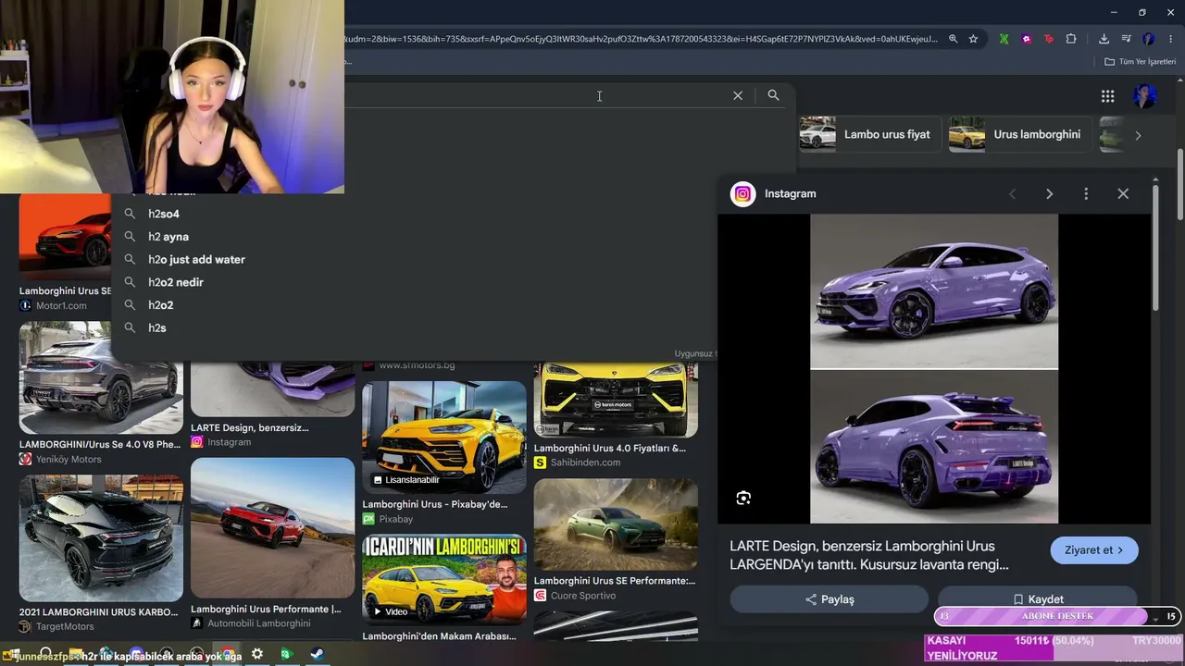
Task: Open the LARTE Design preview title link
Action: coord(869,555)
